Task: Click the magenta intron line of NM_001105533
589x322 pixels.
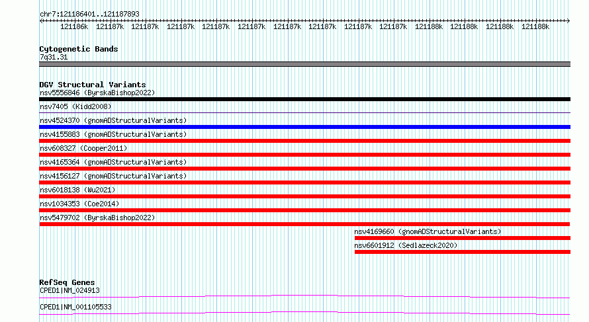Action: click(304, 313)
